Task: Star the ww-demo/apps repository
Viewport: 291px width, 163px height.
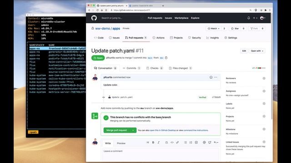Action: coord(235,29)
